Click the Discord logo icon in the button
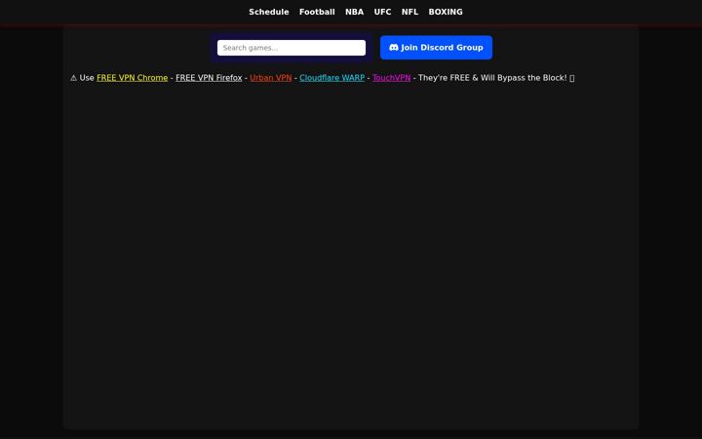702x439 pixels. point(394,48)
